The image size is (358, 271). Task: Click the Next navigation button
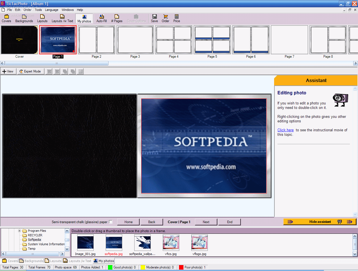click(x=206, y=222)
